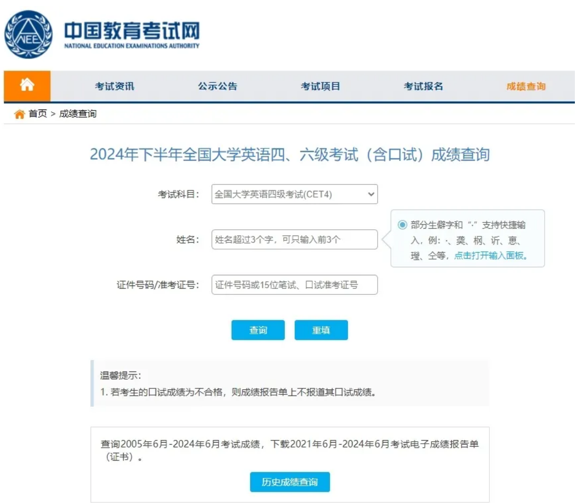This screenshot has width=580, height=503.
Task: Open the 点击打开输入面板 link
Action: [x=491, y=256]
